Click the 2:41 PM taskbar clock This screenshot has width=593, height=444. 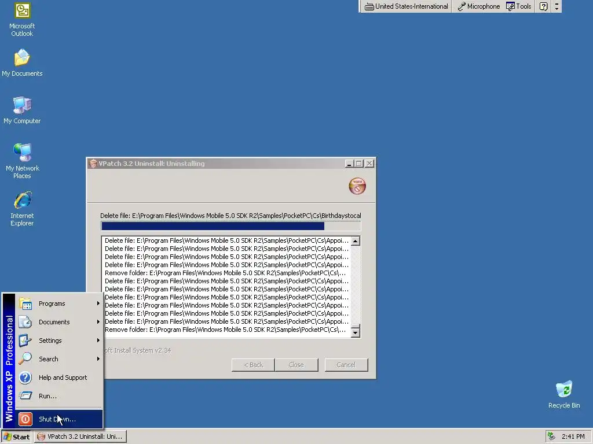tap(573, 437)
